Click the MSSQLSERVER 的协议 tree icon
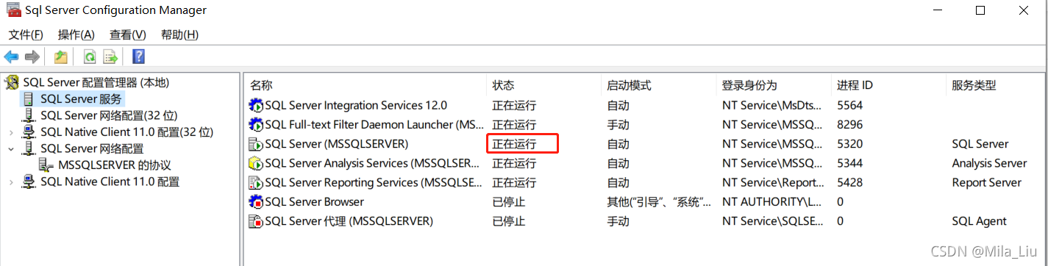 coord(46,165)
